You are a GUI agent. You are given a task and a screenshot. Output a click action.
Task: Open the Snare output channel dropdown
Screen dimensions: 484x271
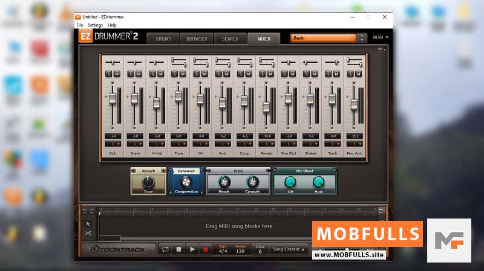click(x=135, y=144)
